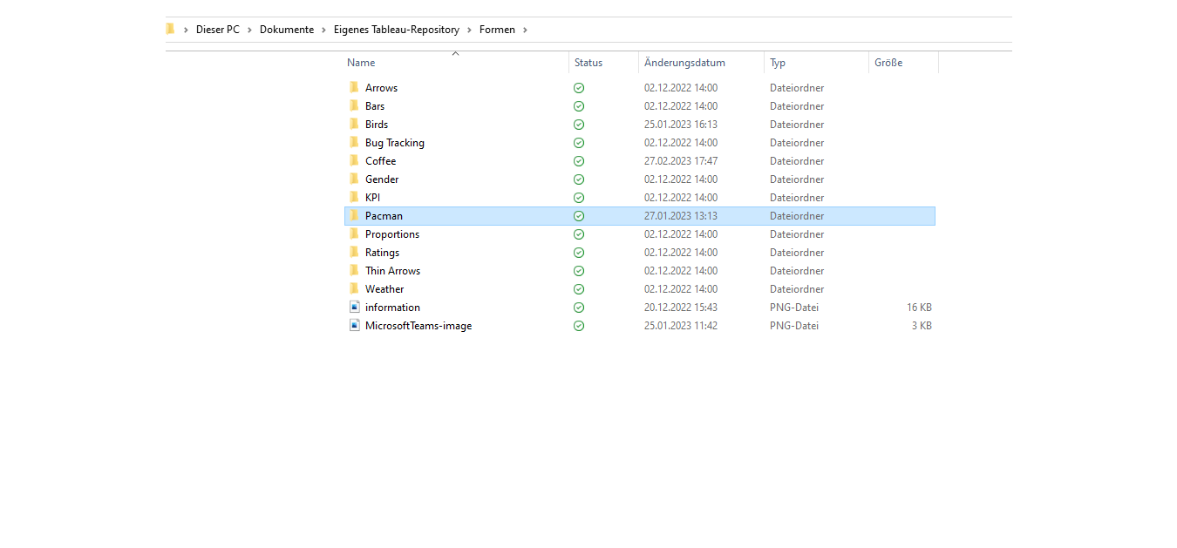Click the Coffee folder icon

pos(354,160)
